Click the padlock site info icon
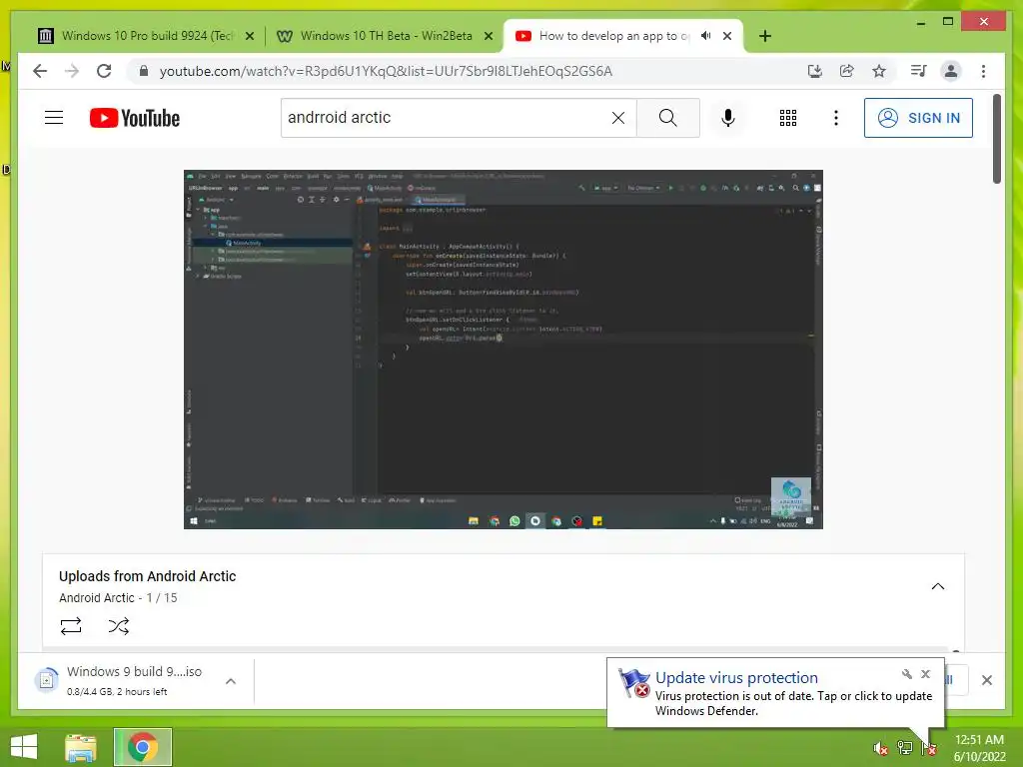The width and height of the screenshot is (1023, 767). tap(144, 71)
